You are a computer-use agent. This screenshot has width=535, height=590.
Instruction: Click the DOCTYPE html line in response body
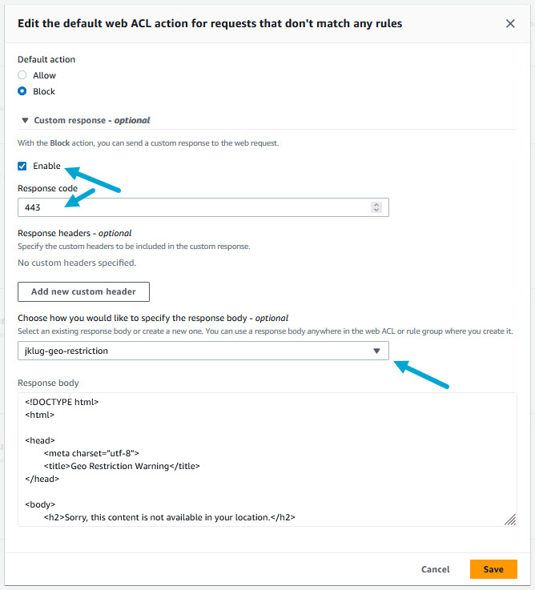(62, 403)
